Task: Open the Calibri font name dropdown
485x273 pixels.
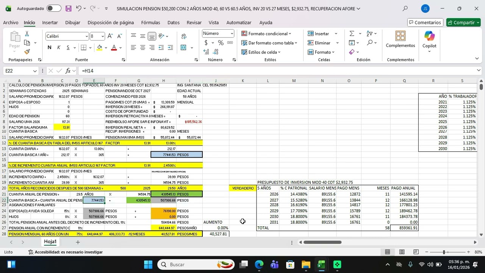Action: (86, 36)
